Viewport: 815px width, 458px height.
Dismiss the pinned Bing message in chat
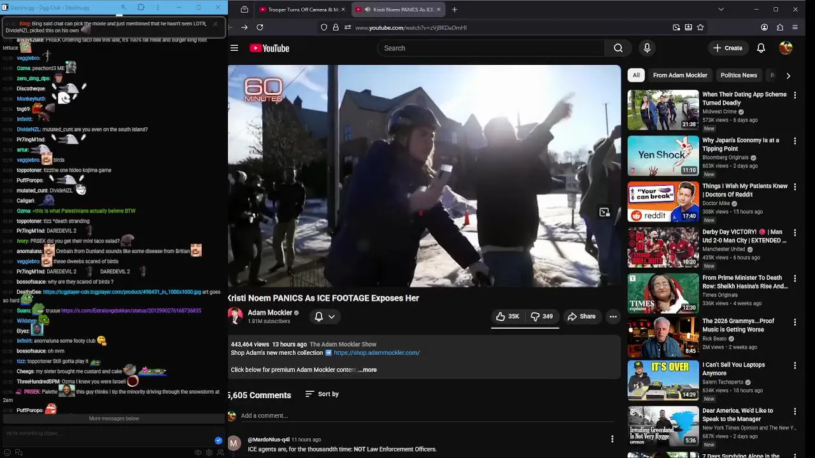(215, 24)
